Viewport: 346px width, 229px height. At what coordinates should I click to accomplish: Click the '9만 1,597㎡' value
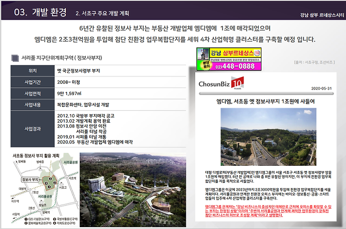point(69,93)
